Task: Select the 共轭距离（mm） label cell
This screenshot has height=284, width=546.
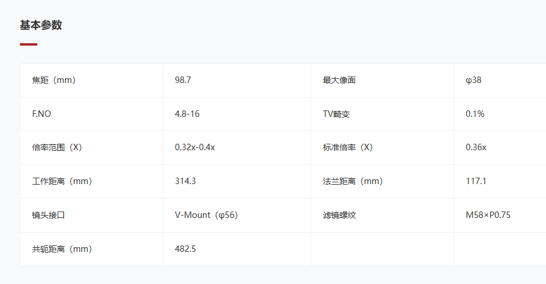Action: point(91,250)
